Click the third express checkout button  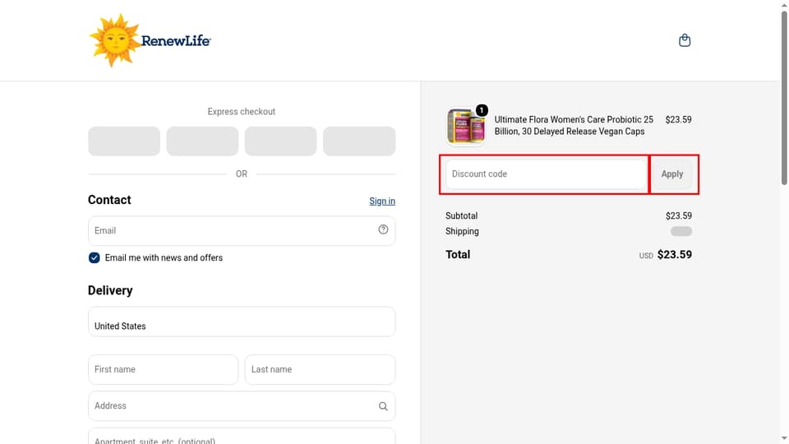pyautogui.click(x=281, y=141)
